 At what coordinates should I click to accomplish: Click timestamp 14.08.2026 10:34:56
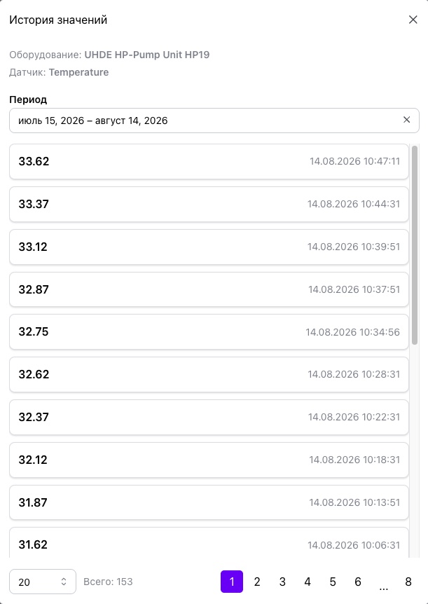(353, 332)
